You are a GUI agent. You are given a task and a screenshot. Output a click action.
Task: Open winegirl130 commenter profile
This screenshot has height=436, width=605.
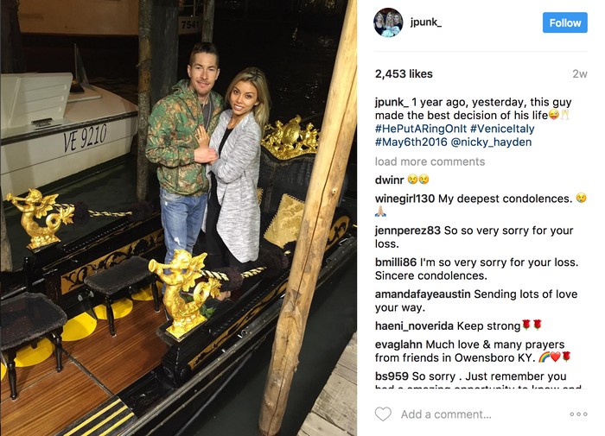click(x=404, y=199)
